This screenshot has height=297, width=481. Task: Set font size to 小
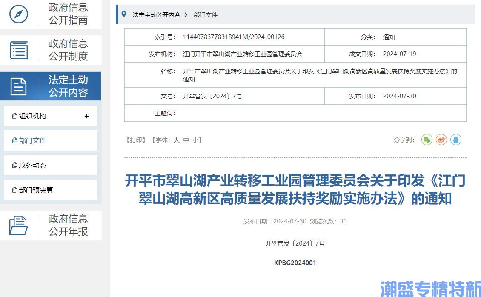pyautogui.click(x=195, y=140)
